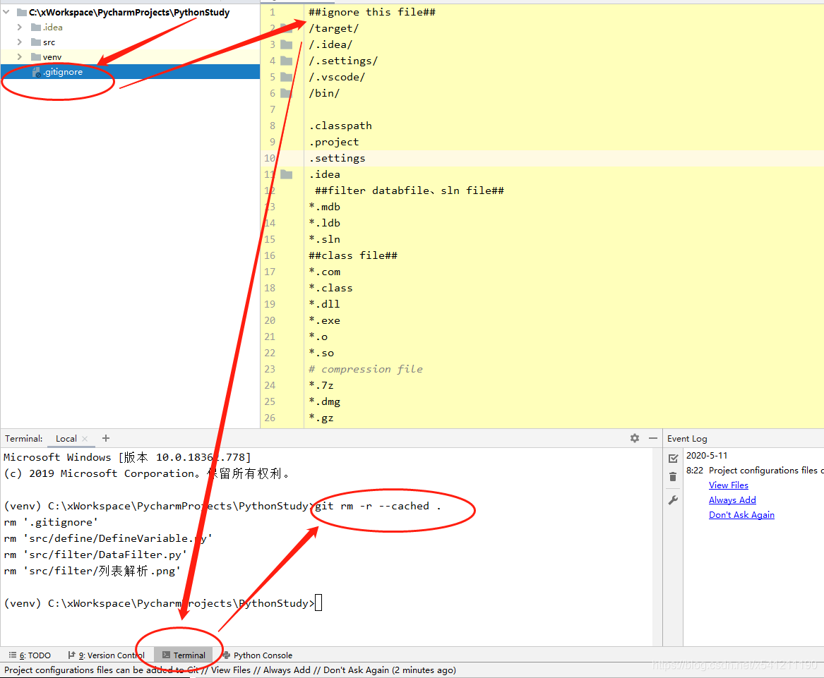Click the Don't Ask Again link
Image resolution: width=824 pixels, height=678 pixels.
tap(741, 514)
